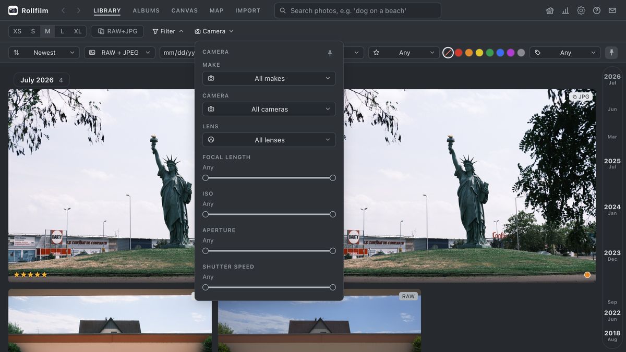
Task: Jump to 2026 Jul on the timeline
Action: tap(612, 79)
